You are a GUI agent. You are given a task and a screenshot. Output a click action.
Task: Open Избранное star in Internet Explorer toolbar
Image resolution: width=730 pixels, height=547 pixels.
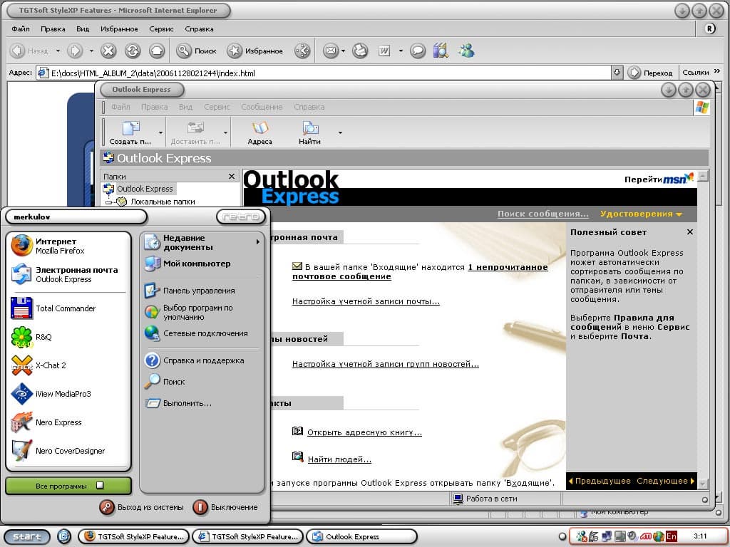pyautogui.click(x=255, y=51)
